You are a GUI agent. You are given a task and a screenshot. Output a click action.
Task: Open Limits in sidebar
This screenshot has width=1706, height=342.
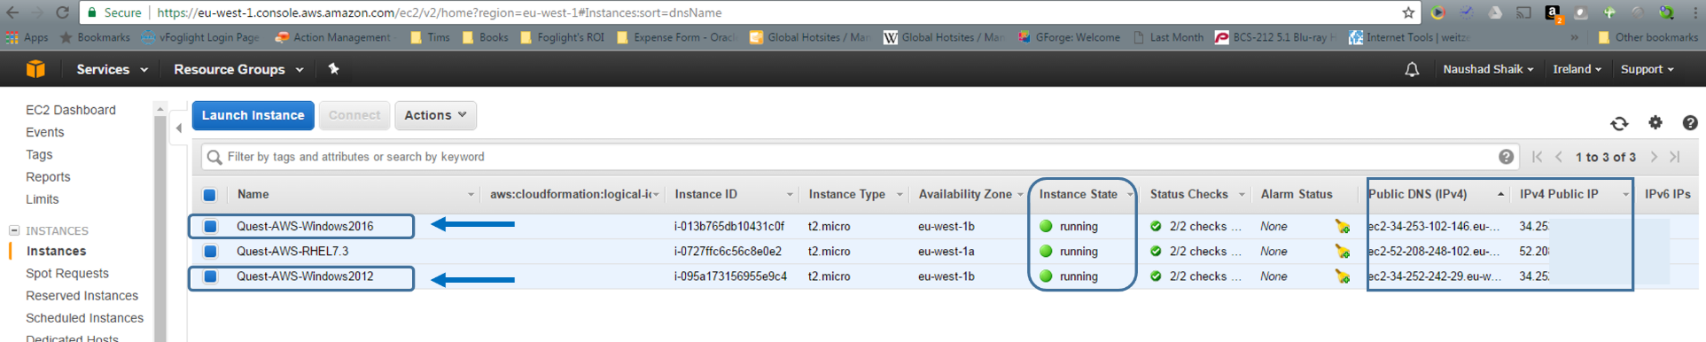(43, 199)
